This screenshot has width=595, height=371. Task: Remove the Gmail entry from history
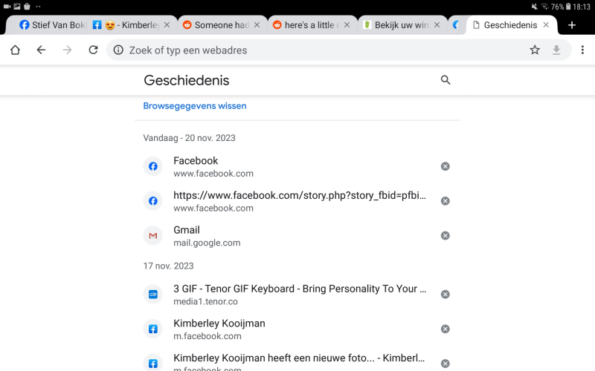point(445,236)
